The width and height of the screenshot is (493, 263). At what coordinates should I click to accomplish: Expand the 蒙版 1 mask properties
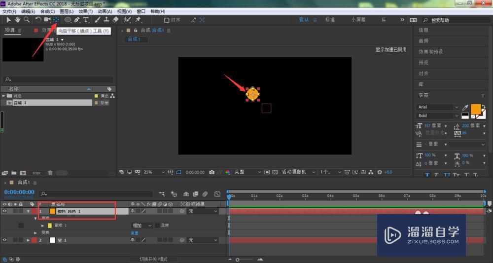pyautogui.click(x=42, y=225)
